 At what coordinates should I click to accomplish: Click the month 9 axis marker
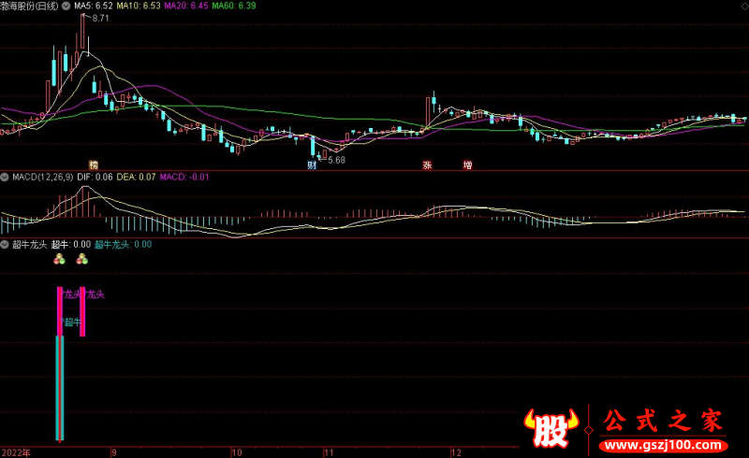click(113, 452)
